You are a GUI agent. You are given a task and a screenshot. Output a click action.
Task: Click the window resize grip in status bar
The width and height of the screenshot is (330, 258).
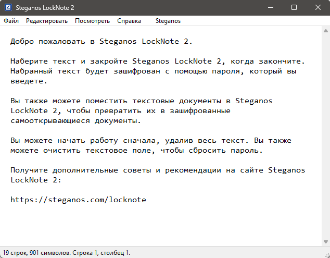327,255
